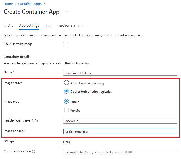Open the Review + create tab
The height and width of the screenshot is (159, 181).
(71, 26)
